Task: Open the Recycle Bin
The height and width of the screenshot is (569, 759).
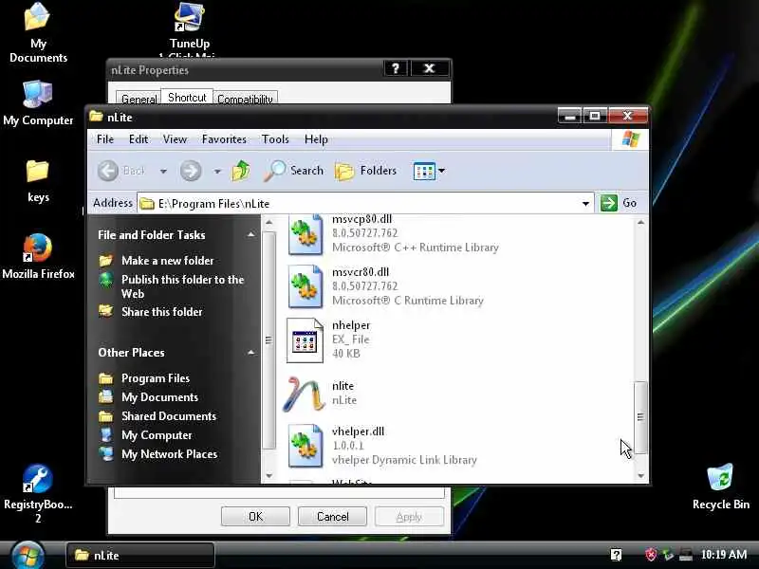Action: pyautogui.click(x=721, y=486)
